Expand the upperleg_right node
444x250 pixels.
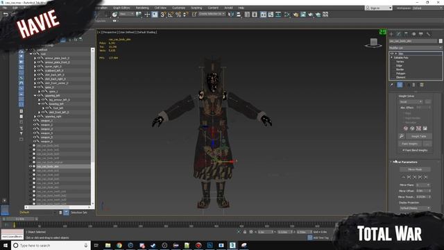(x=35, y=117)
